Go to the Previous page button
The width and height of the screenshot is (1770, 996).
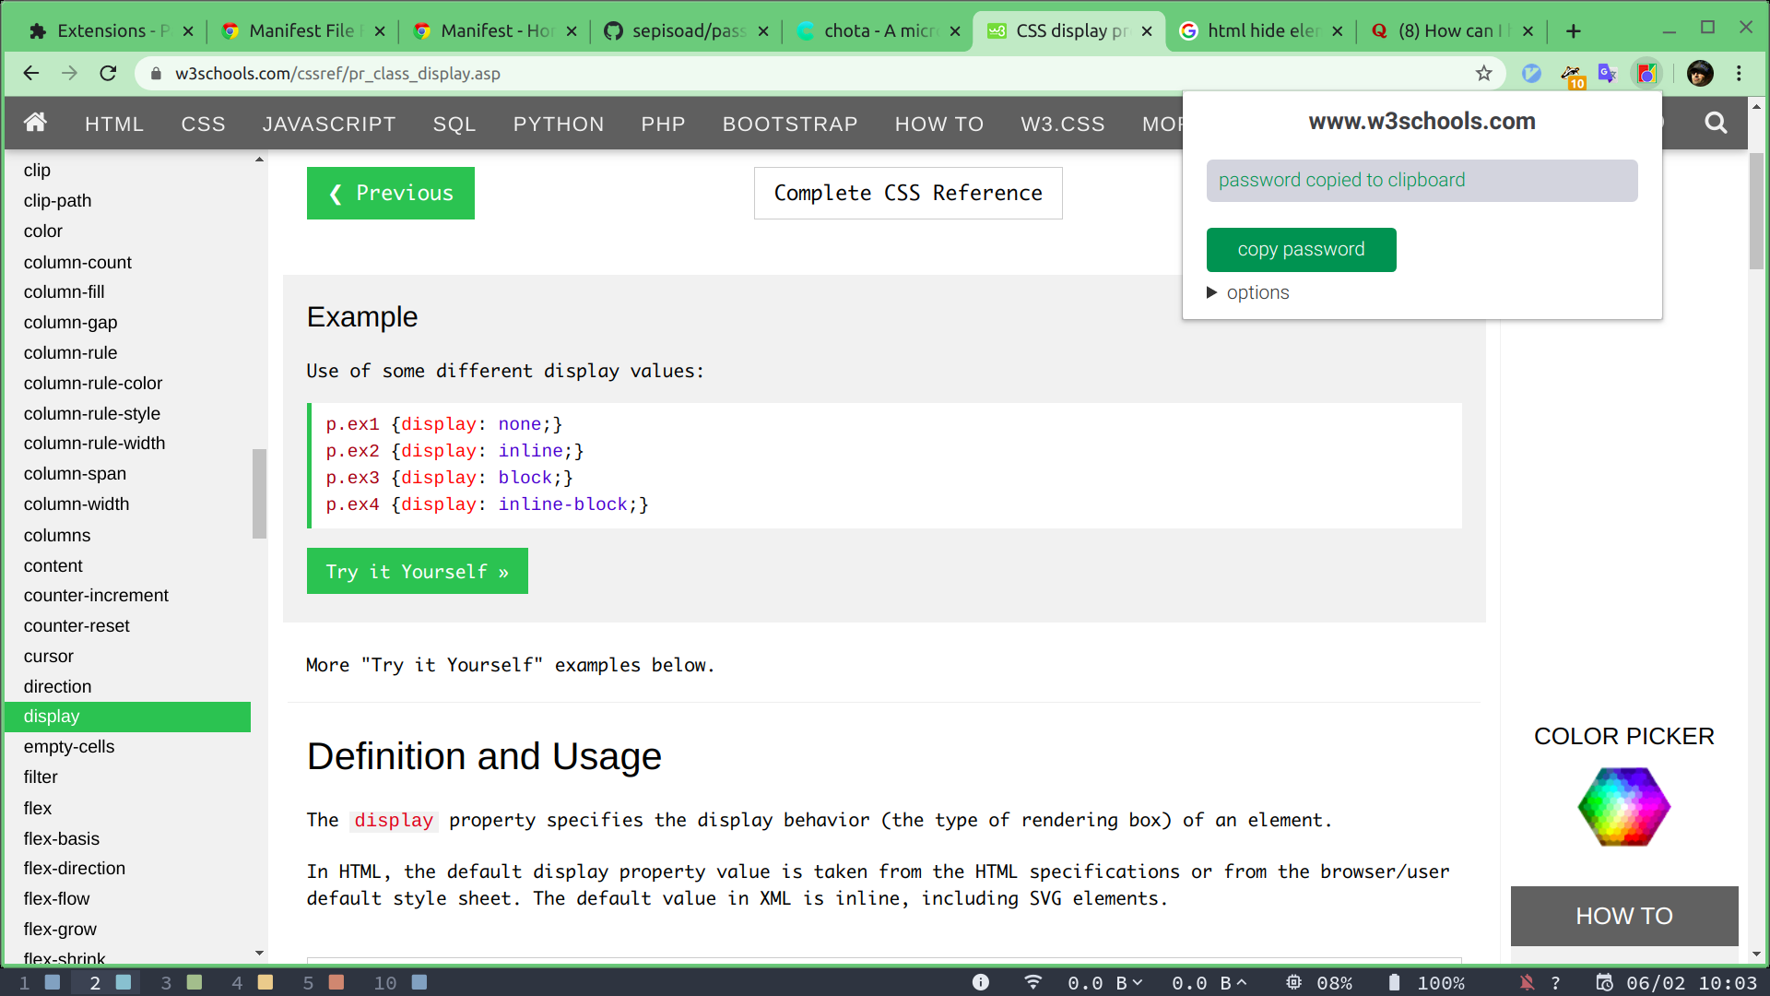coord(391,194)
